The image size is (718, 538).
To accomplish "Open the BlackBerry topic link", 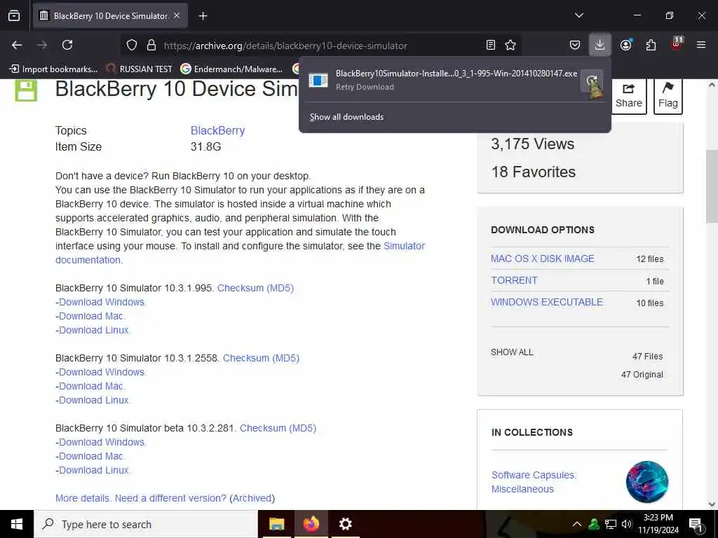I will [x=217, y=130].
